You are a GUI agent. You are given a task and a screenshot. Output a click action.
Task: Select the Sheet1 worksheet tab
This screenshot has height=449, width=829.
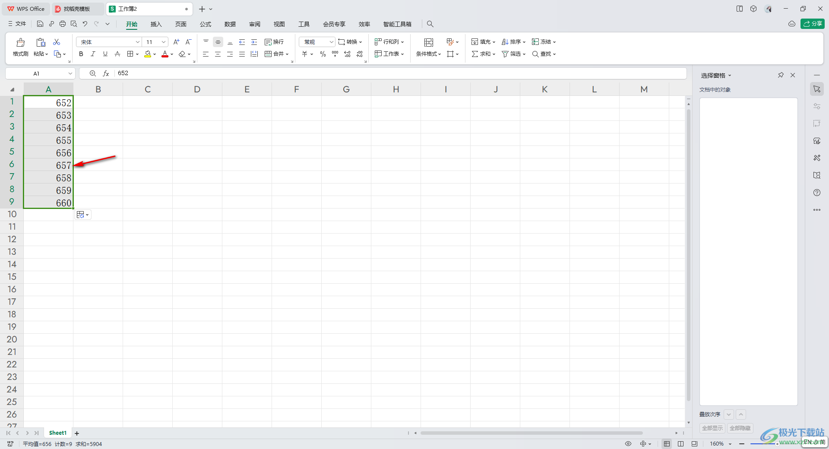(x=58, y=433)
